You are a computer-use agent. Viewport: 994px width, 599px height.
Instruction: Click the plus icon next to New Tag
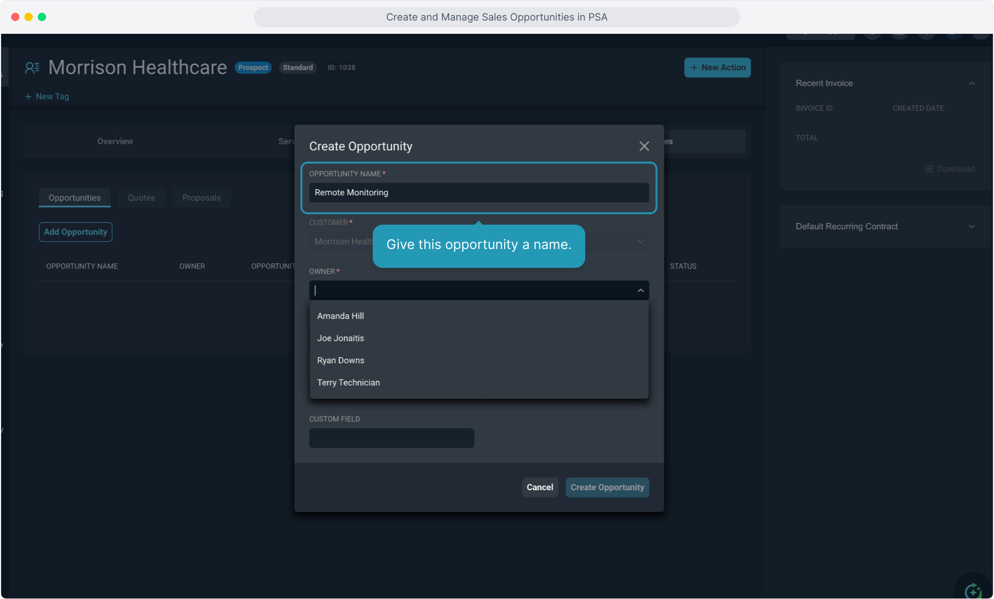pos(28,97)
